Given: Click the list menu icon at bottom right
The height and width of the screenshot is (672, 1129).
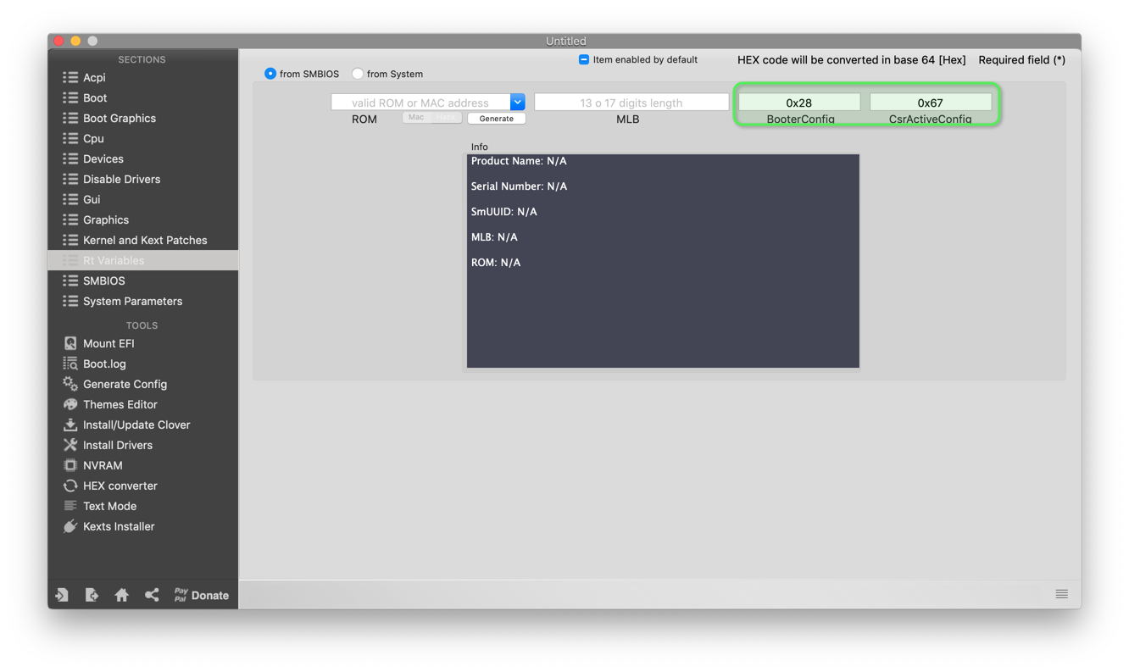Looking at the screenshot, I should pyautogui.click(x=1062, y=594).
